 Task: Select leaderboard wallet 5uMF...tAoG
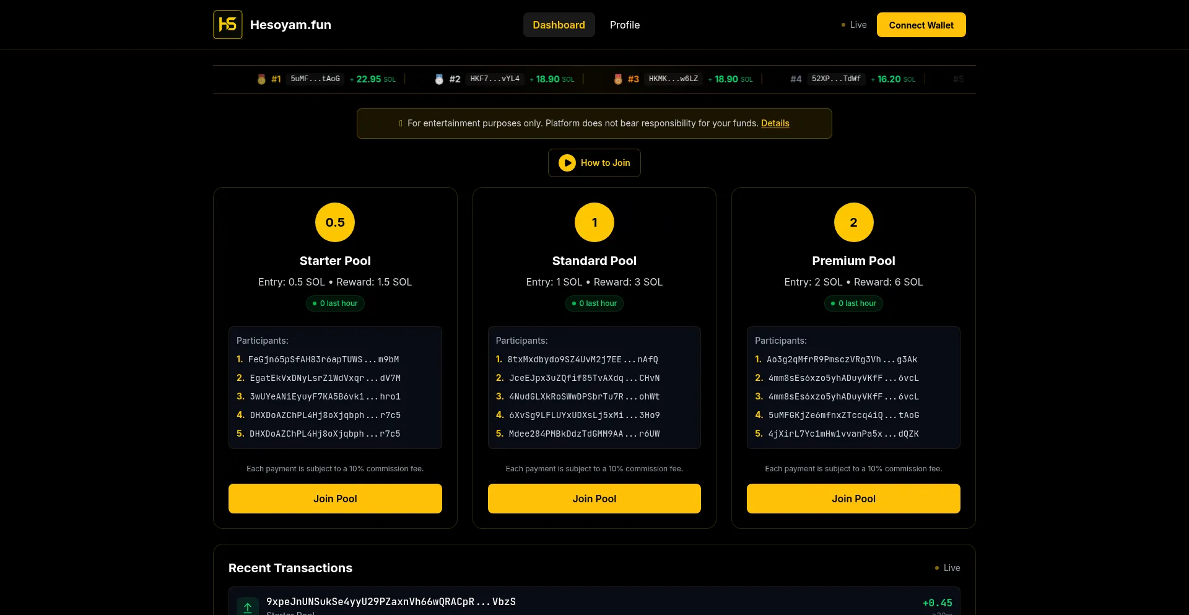tap(315, 79)
